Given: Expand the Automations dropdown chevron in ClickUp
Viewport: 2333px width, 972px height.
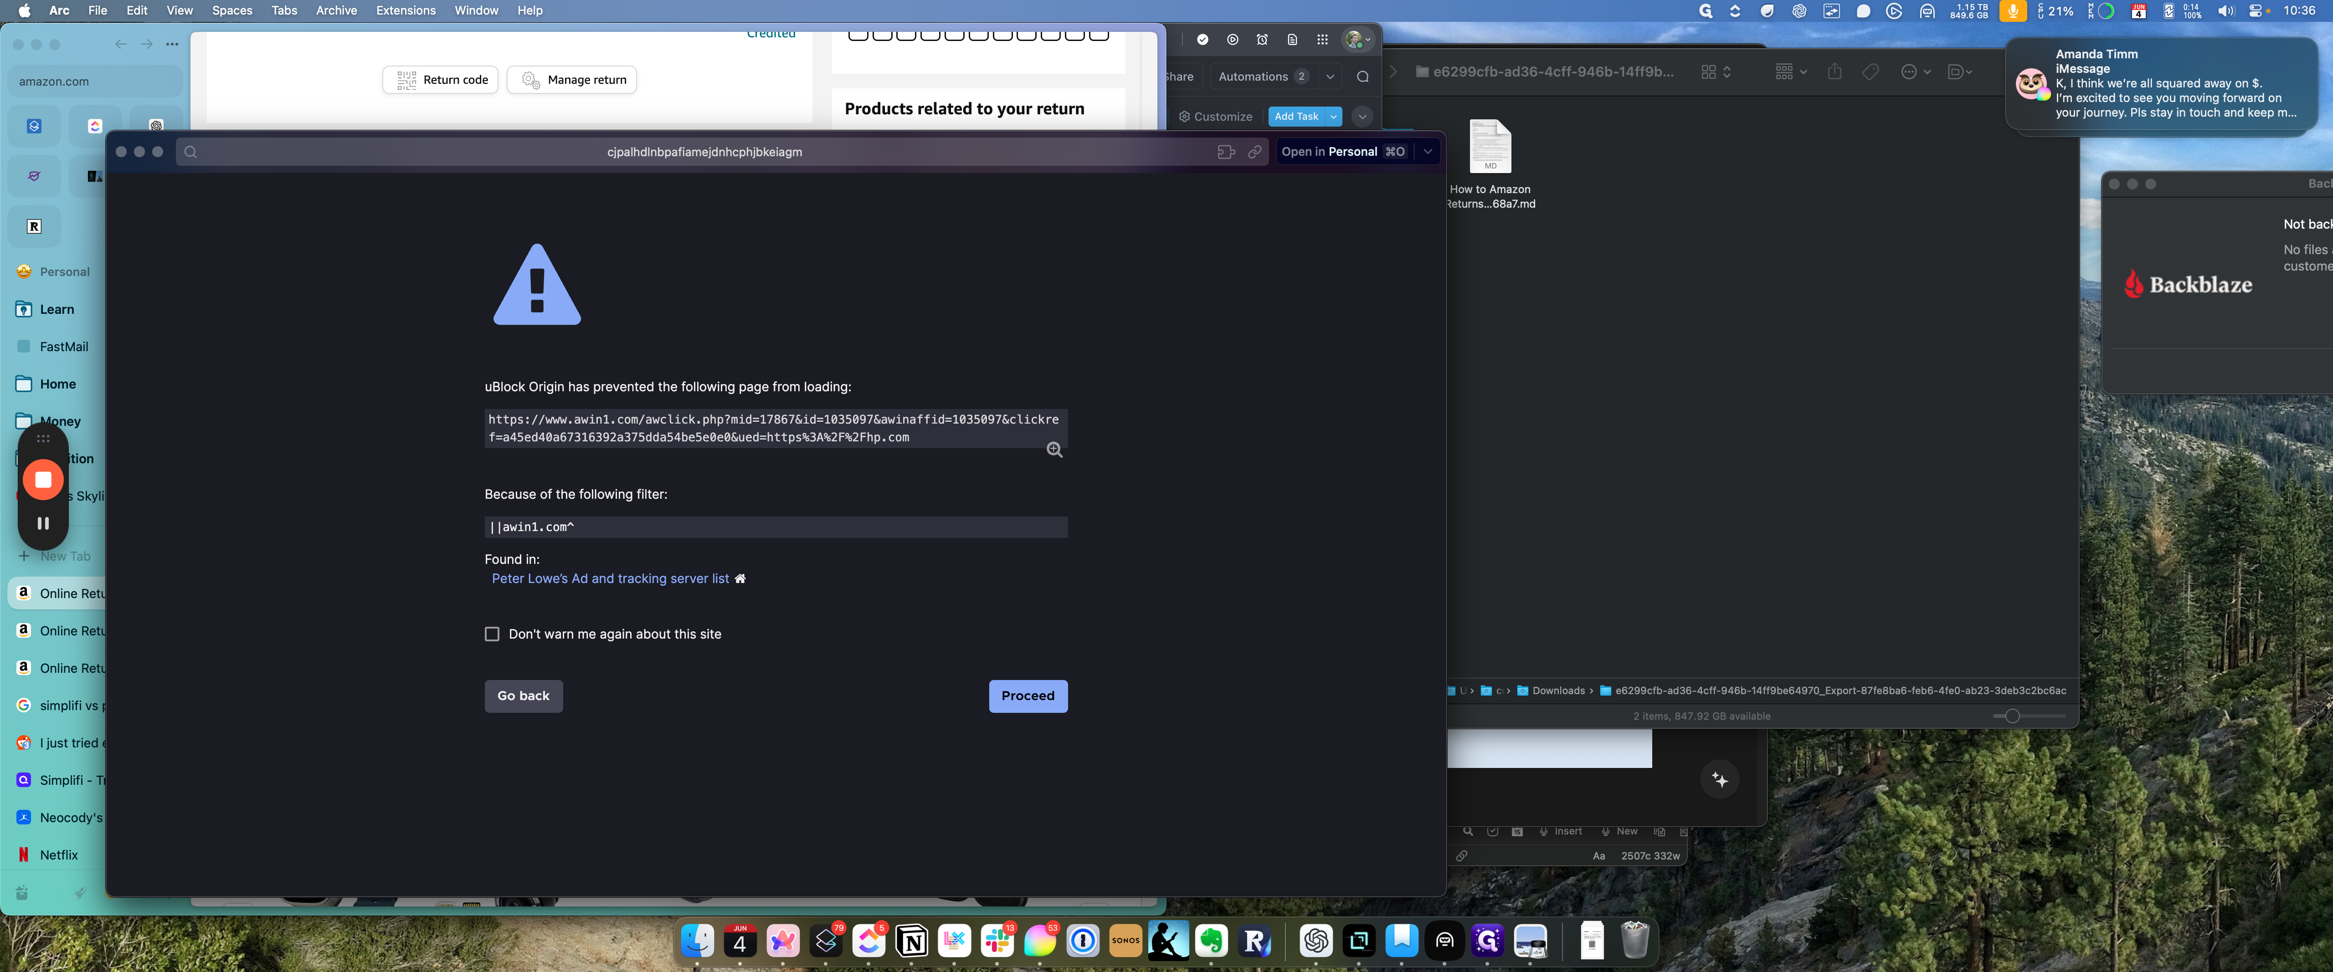Looking at the screenshot, I should tap(1331, 77).
